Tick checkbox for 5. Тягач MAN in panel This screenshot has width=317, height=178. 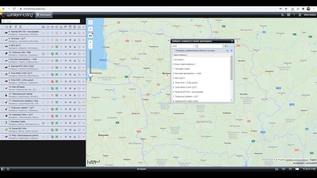(x=2, y=75)
